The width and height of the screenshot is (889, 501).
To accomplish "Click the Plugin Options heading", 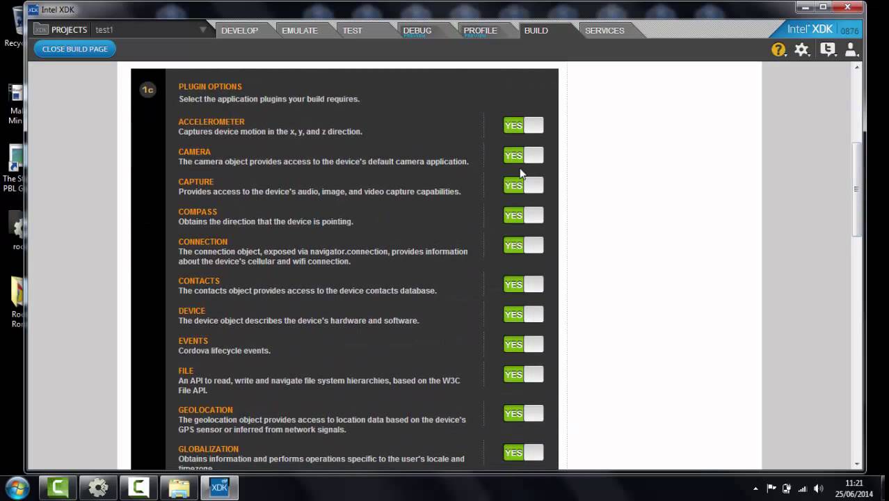I will click(x=210, y=87).
